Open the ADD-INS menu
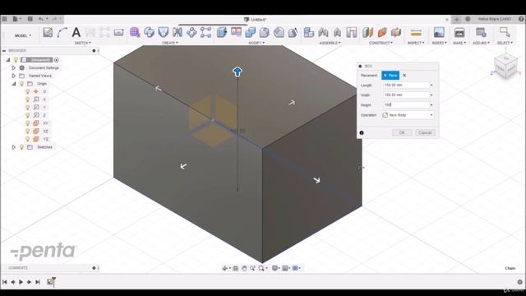The height and width of the screenshot is (296, 526). point(481,43)
